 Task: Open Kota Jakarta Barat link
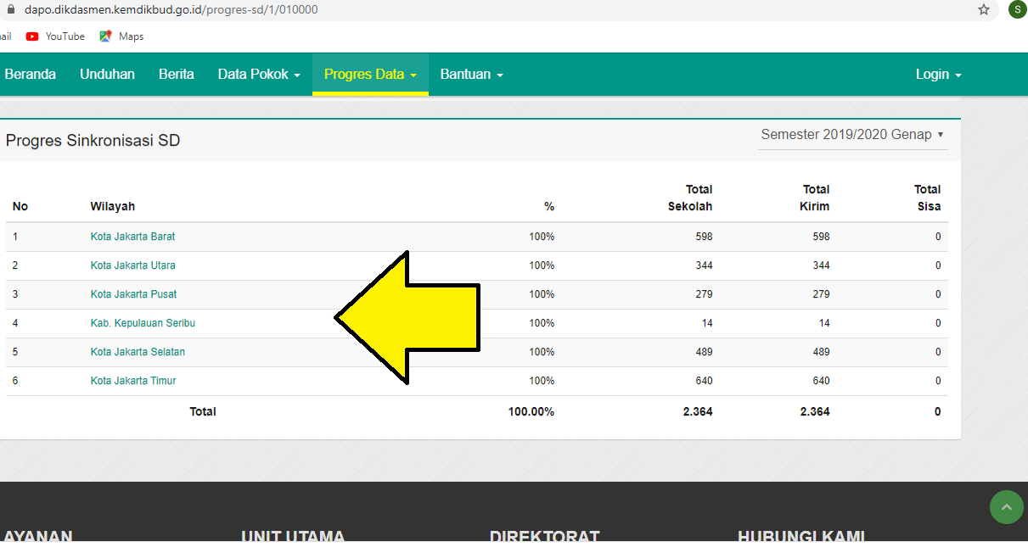tap(133, 237)
